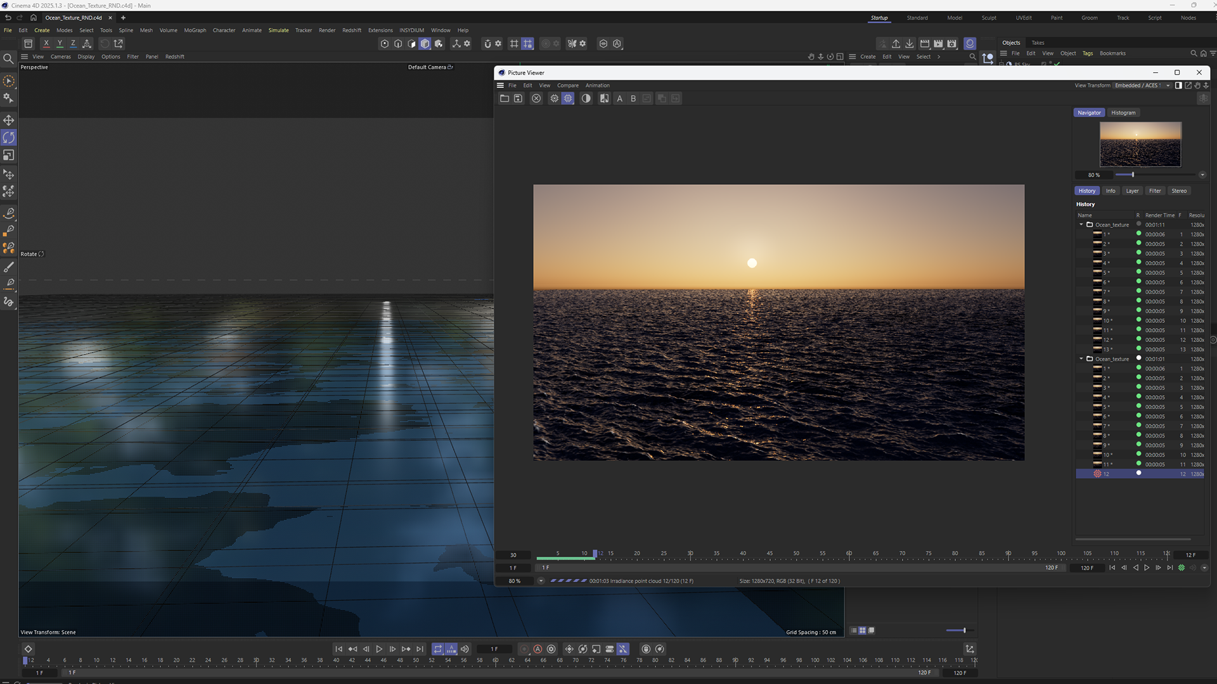Collapse the first Ocean_texture history folder

point(1081,224)
